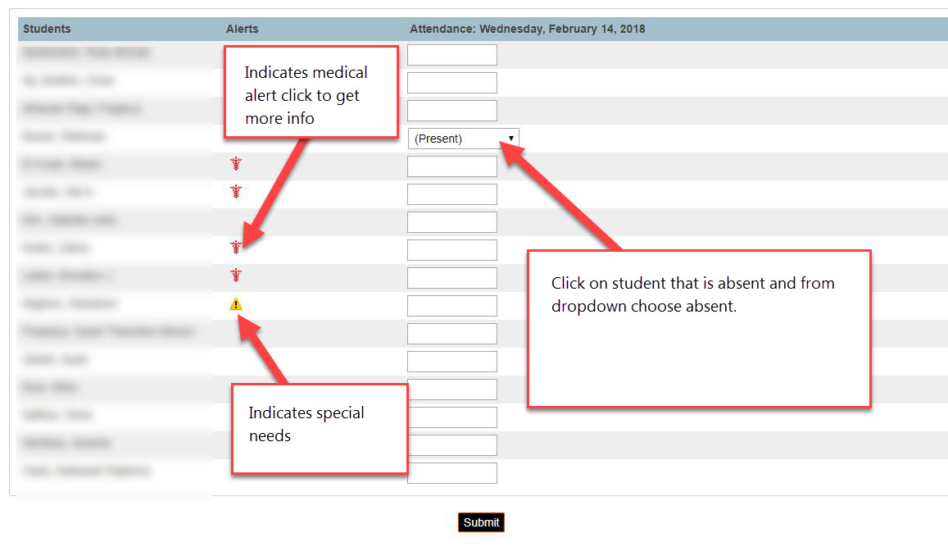Click the attendance field next to the warning triangle
Viewport: 948px width, 556px height.
(451, 305)
